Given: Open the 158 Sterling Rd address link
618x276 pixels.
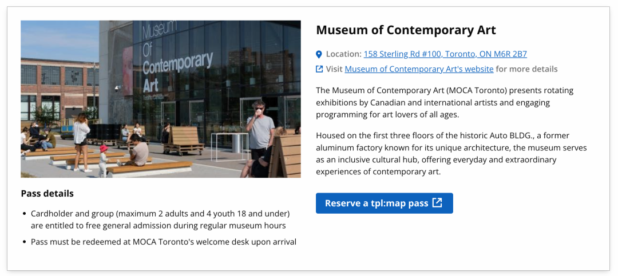Looking at the screenshot, I should (445, 54).
